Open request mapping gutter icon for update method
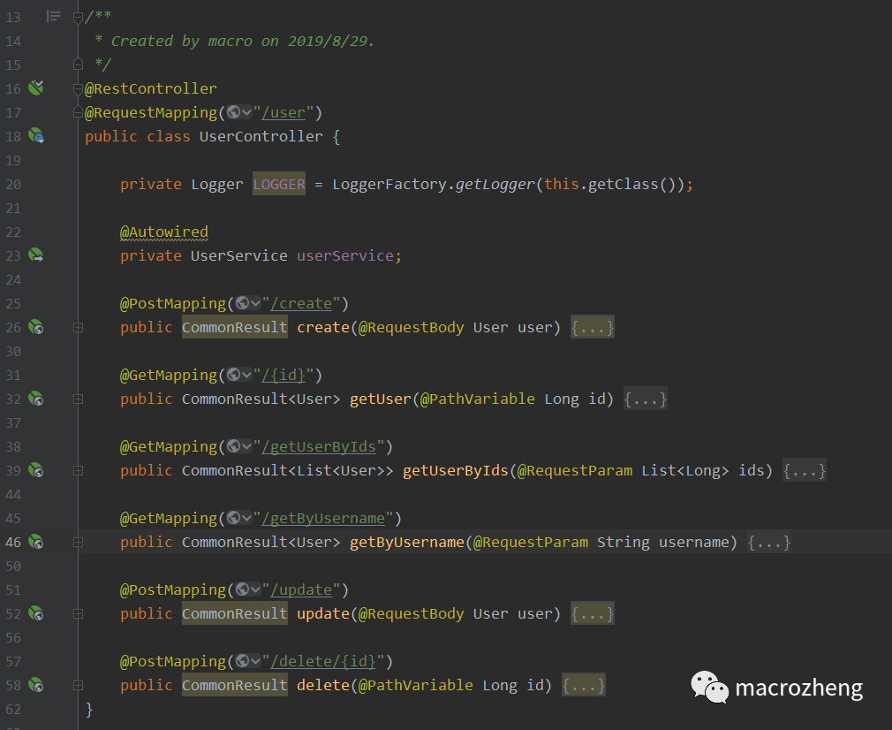The height and width of the screenshot is (730, 892). point(36,613)
